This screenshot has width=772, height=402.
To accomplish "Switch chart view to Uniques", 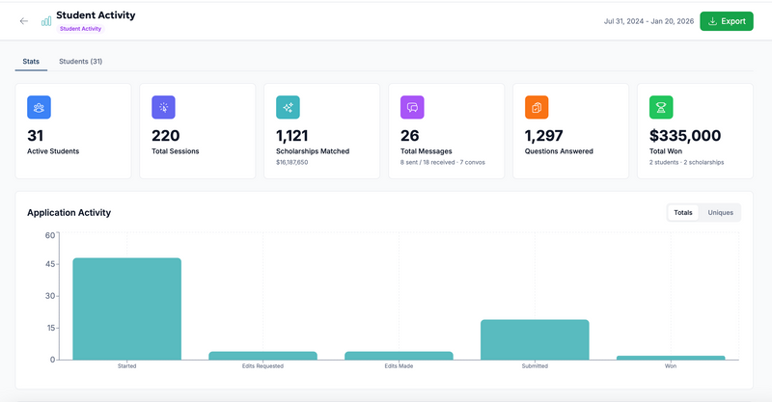I will coord(720,212).
